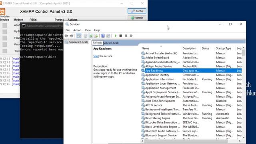Select the Application Information service
The image size is (256, 144).
pos(191,79)
